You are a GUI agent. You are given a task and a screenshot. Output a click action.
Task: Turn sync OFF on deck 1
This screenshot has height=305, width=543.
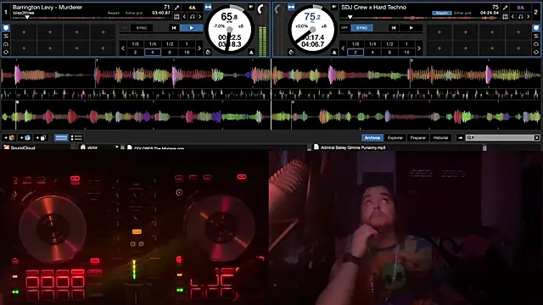click(125, 28)
